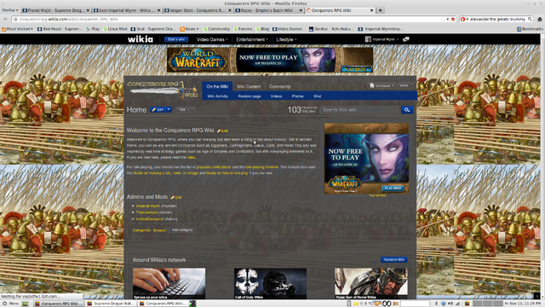Click the Firefox home icon
The width and height of the screenshot is (545, 307).
tap(539, 19)
